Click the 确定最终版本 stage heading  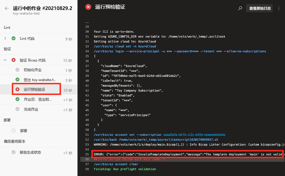tap(15, 142)
